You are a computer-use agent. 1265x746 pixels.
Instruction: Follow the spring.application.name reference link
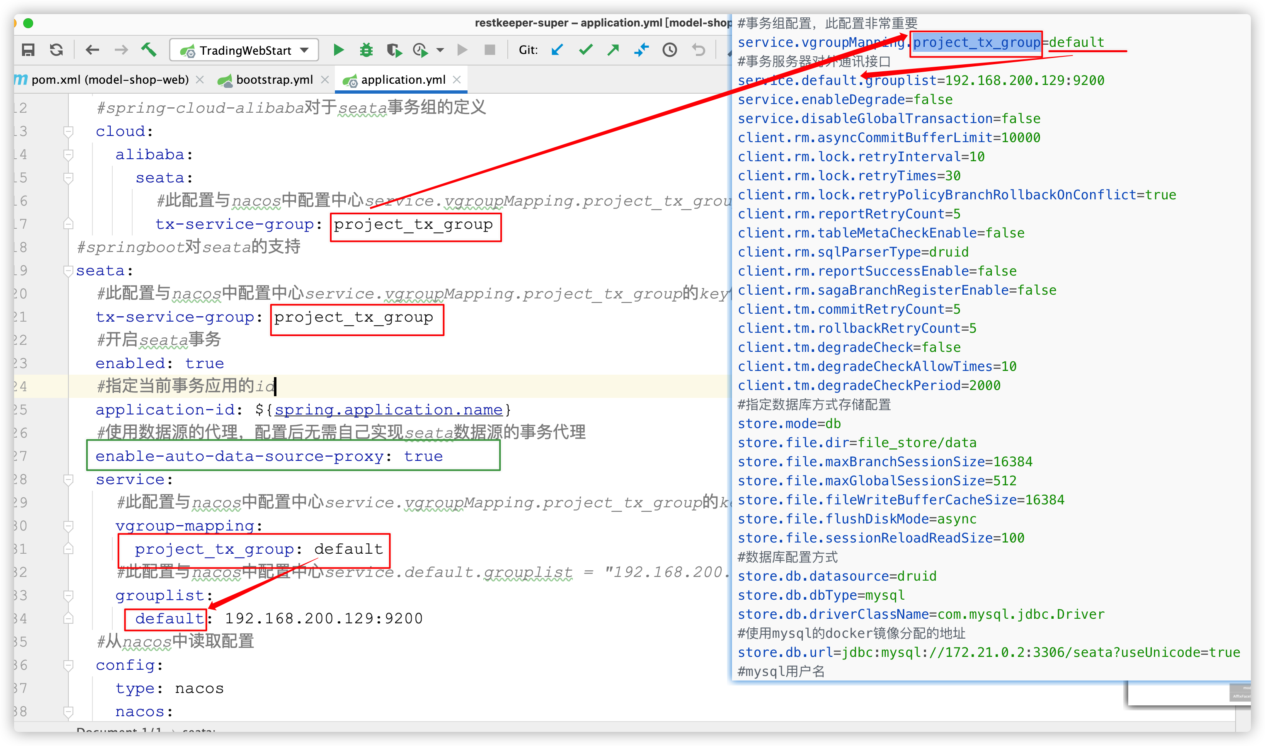point(388,410)
